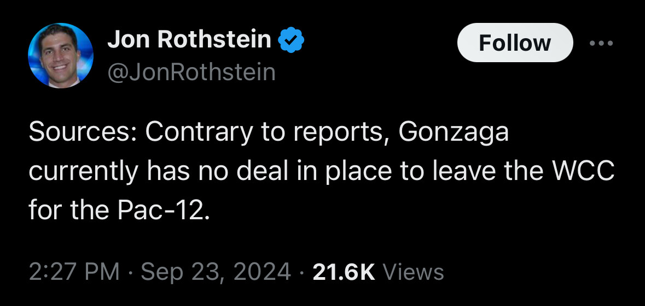Image resolution: width=645 pixels, height=306 pixels.
Task: Click the 21.6K view count number
Action: coord(344,272)
